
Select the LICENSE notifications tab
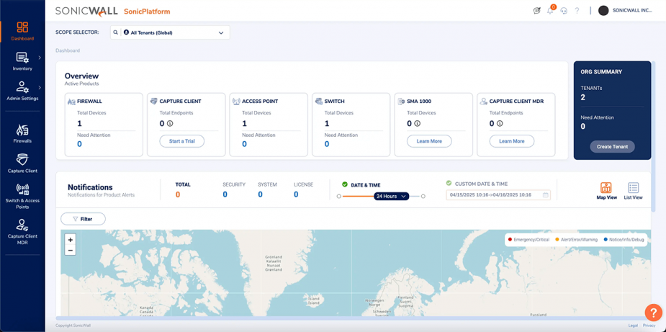coord(303,190)
